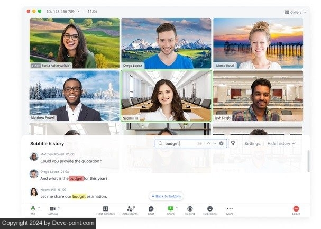
Task: Collapse subtitles with Hide history
Action: (281, 143)
